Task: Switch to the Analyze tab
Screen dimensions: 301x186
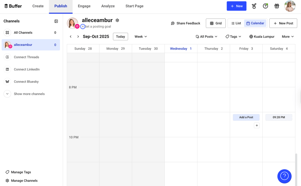Action: (x=108, y=6)
